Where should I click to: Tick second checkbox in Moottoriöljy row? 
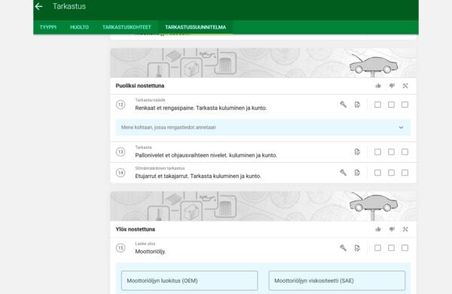click(x=391, y=248)
